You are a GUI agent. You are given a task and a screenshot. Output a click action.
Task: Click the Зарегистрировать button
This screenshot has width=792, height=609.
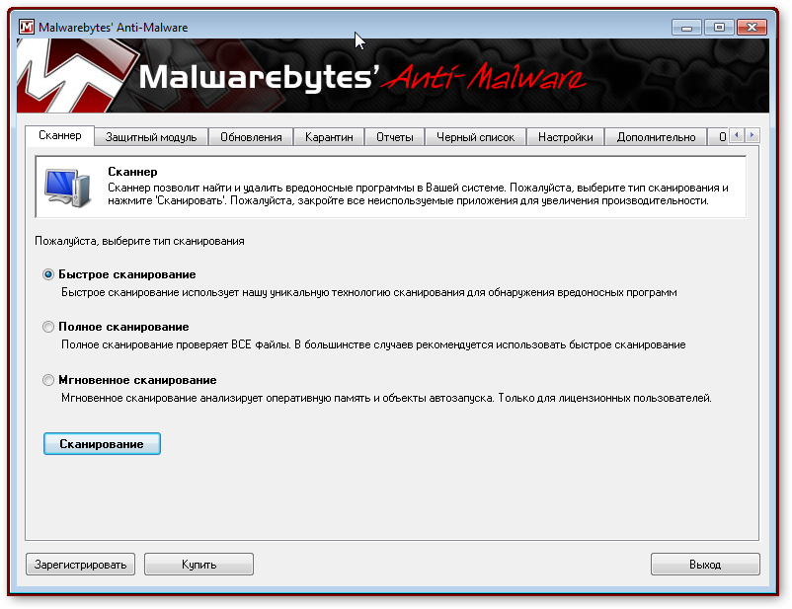[80, 564]
